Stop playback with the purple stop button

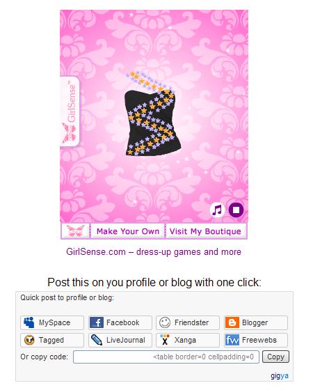(236, 210)
